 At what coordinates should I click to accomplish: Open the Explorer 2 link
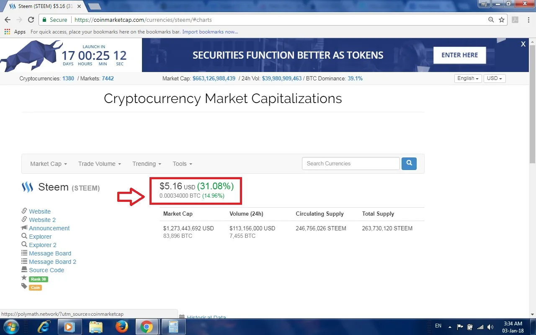tap(43, 245)
